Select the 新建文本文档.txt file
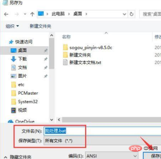This screenshot has height=159, width=161. coord(82,63)
